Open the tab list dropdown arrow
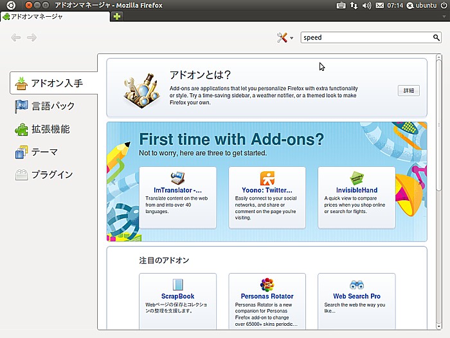This screenshot has width=450, height=338. pos(444,17)
